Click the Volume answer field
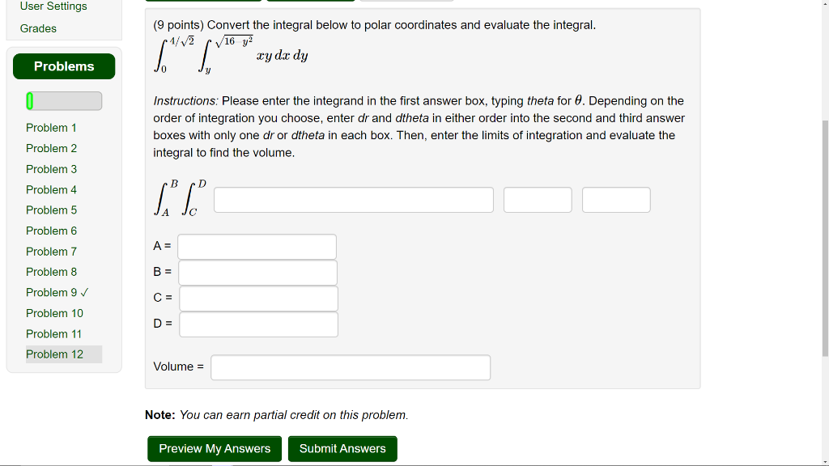Viewport: 829px width, 466px height. (x=351, y=366)
